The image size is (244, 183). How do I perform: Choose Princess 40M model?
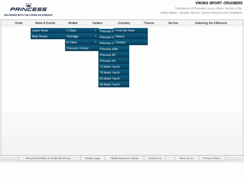coord(114,49)
